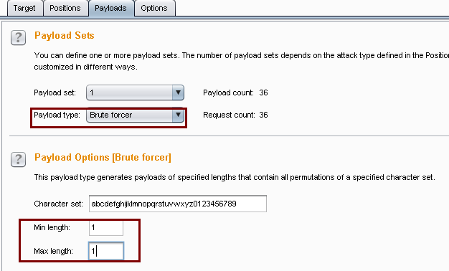This screenshot has width=449, height=271.
Task: Click inside the Min length field
Action: tap(106, 228)
